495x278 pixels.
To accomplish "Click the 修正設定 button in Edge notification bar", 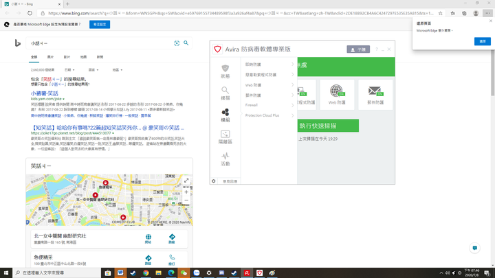I will point(100,24).
